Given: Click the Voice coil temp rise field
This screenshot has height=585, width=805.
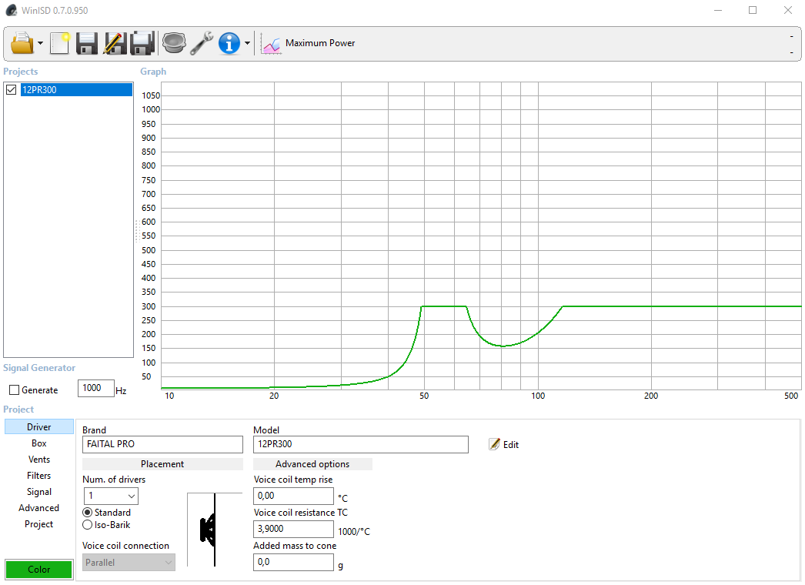Looking at the screenshot, I should (x=293, y=496).
